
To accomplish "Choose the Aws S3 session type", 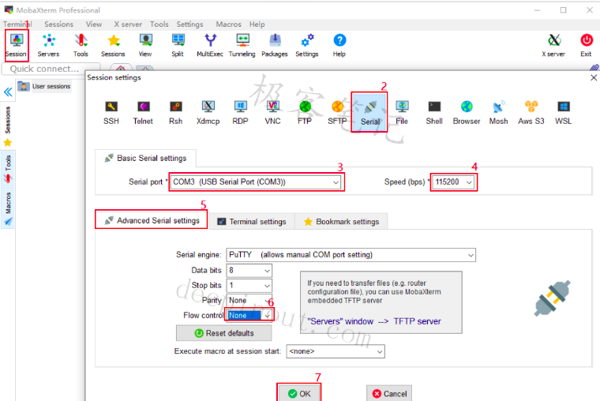I will click(x=531, y=113).
